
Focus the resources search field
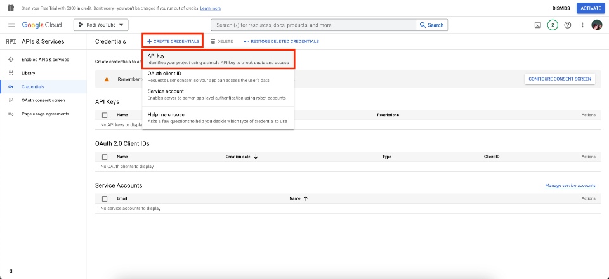313,25
